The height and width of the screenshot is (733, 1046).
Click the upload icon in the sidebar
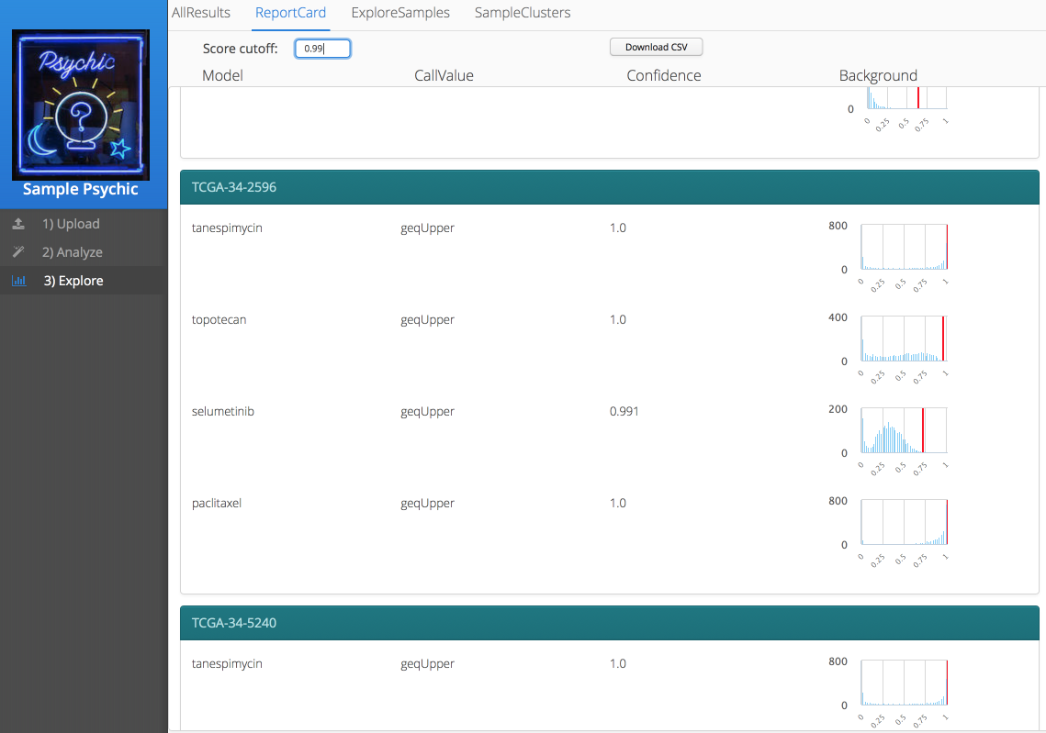coord(18,224)
